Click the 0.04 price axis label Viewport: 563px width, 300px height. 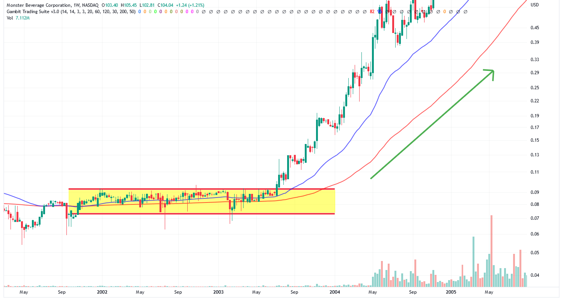click(x=535, y=275)
